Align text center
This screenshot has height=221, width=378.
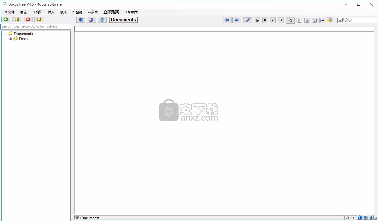[x=307, y=20]
